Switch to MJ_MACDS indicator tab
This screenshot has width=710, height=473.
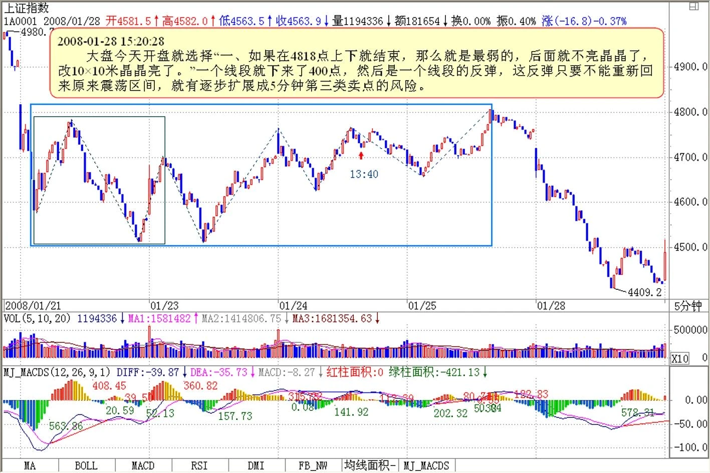pos(426,465)
